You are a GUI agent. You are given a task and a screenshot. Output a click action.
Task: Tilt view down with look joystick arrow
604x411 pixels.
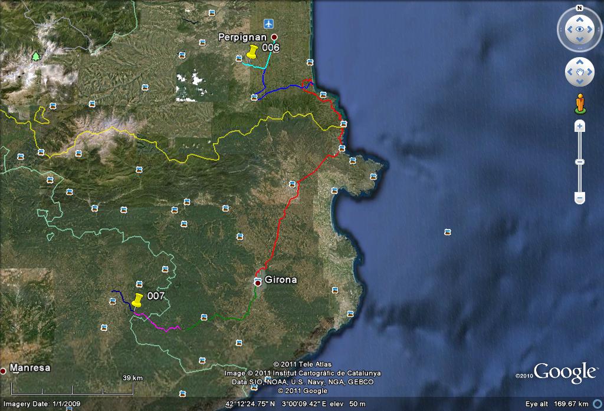(580, 39)
